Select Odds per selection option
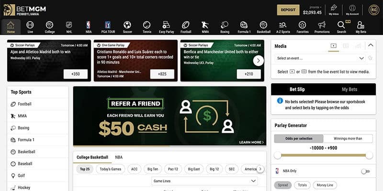 pos(299,138)
